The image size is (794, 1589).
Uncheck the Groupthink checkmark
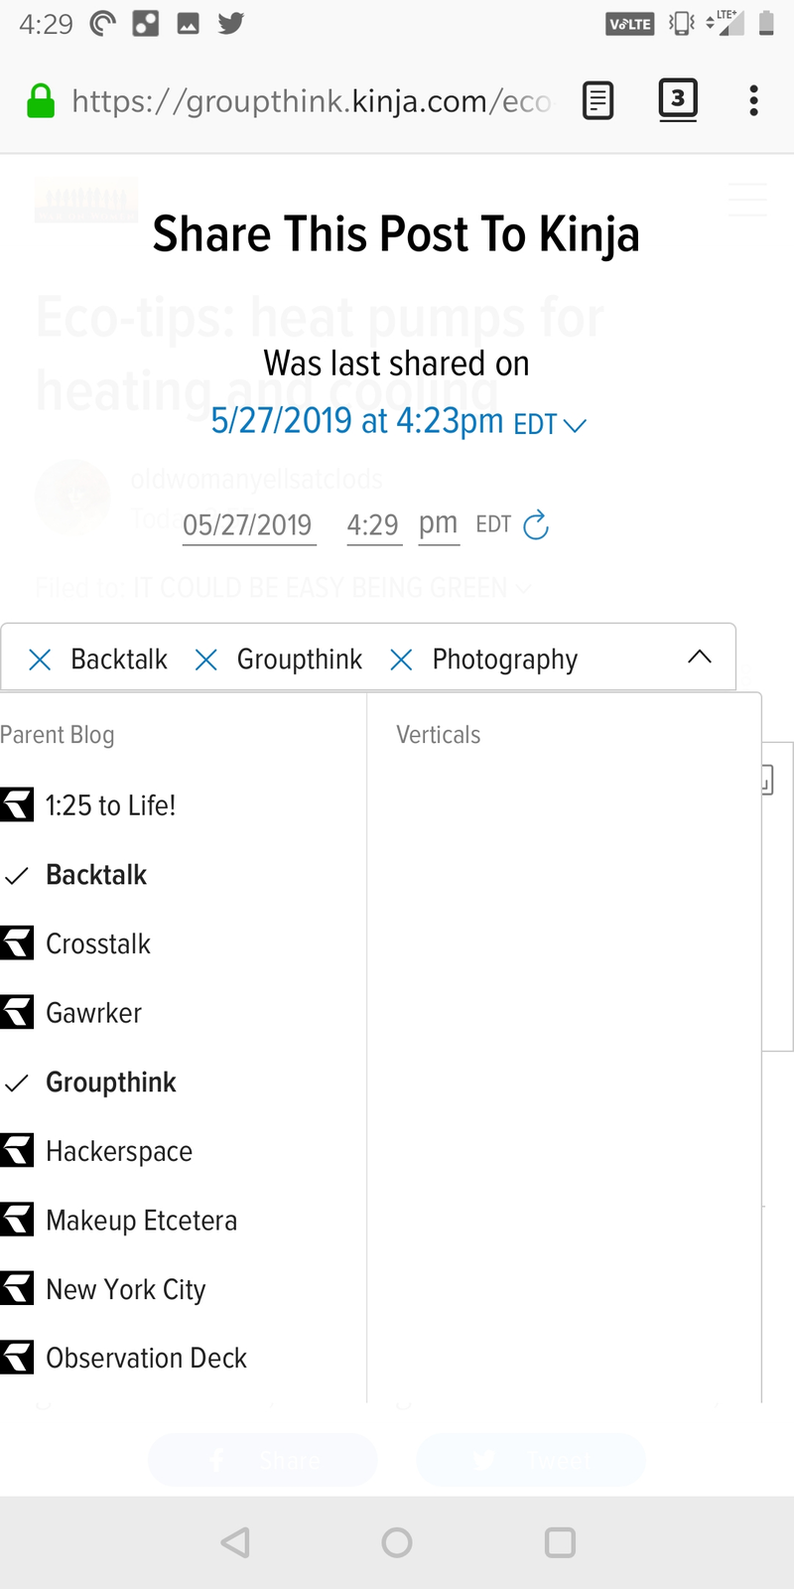(x=16, y=1083)
